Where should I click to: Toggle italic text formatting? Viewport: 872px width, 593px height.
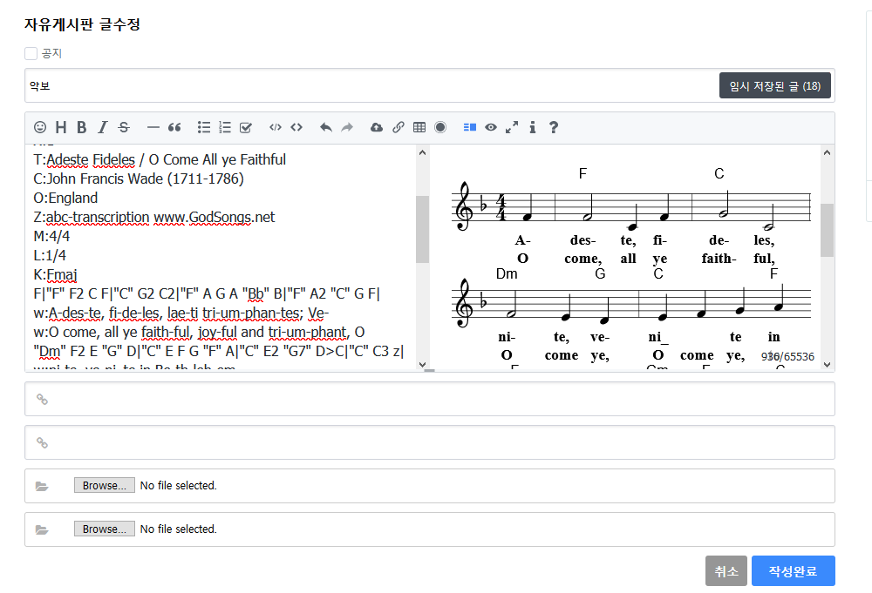pyautogui.click(x=102, y=127)
